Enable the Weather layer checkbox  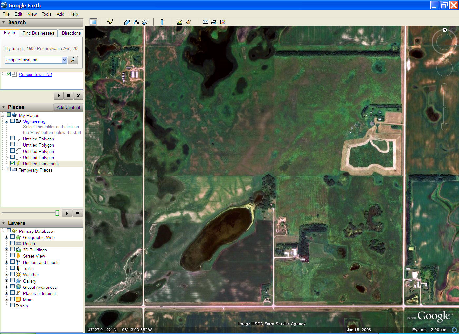point(12,274)
